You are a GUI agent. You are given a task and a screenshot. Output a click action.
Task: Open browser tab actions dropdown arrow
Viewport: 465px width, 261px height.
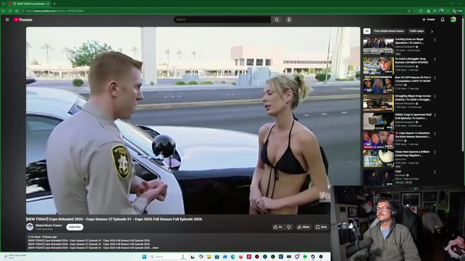(3, 4)
